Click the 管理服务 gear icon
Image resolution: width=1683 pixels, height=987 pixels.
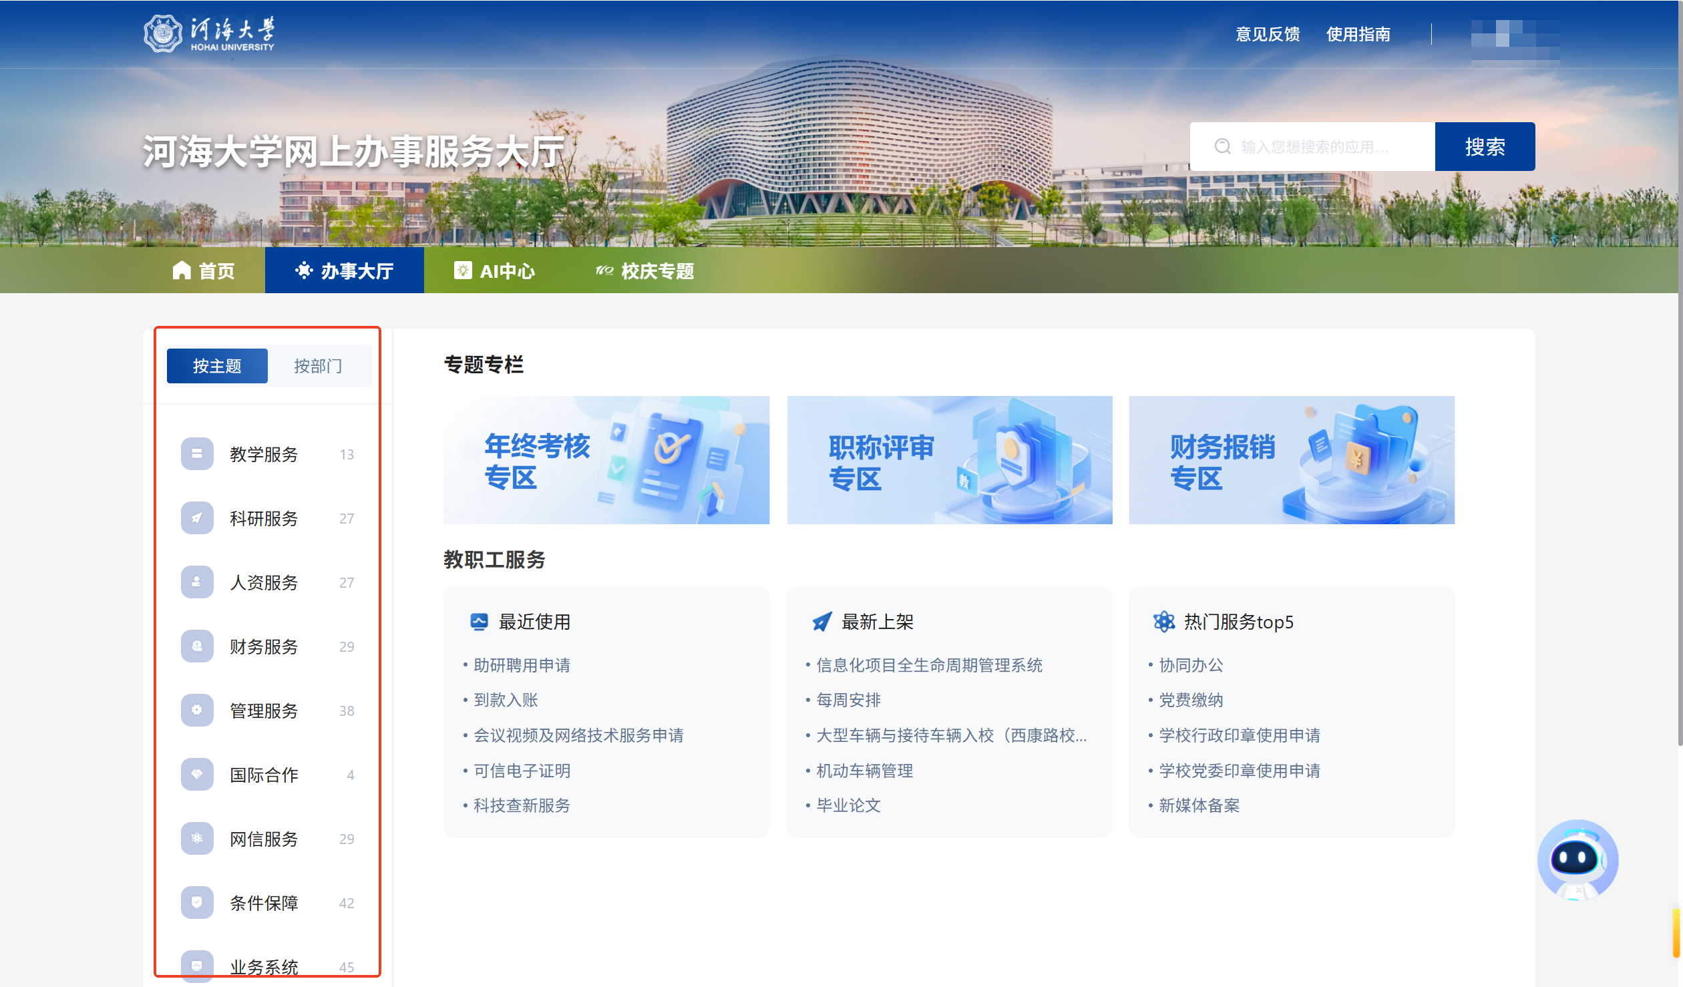point(197,711)
